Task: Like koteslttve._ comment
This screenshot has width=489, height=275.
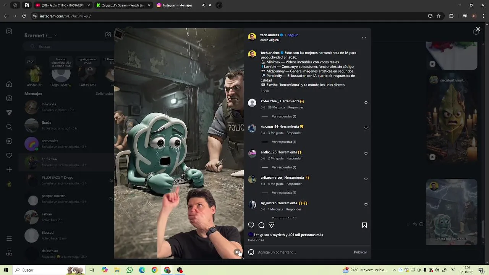Action: [366, 103]
